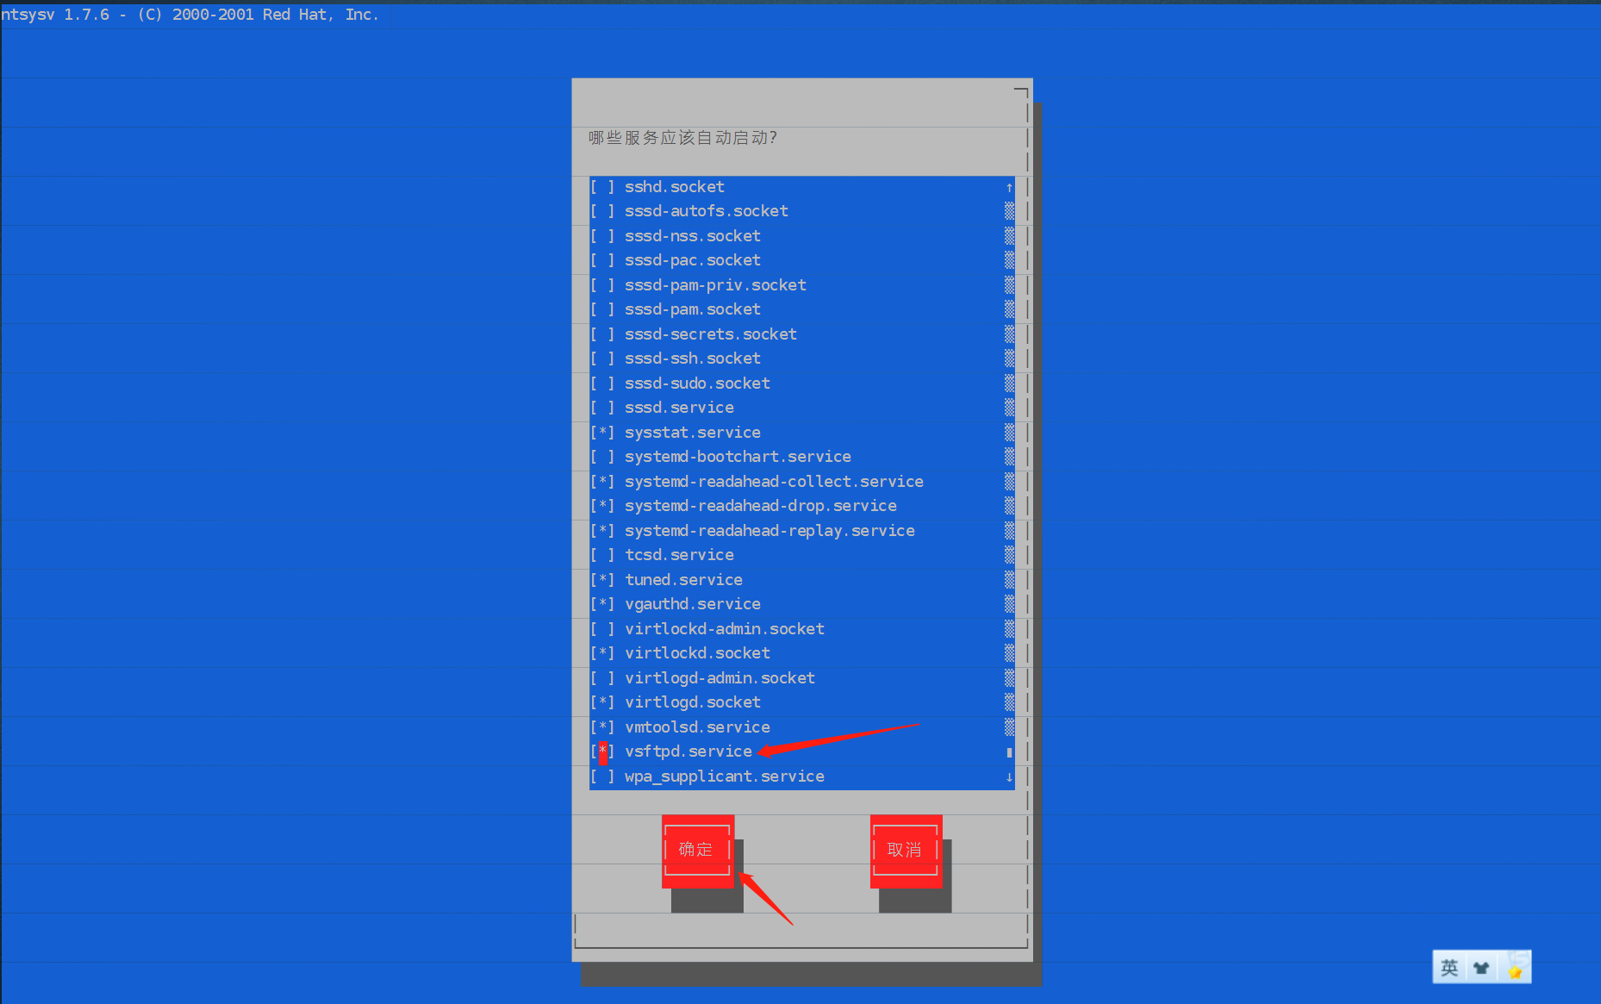Open Sogou skin (shirt) icon in tray
Viewport: 1601px width, 1004px height.
[1481, 967]
